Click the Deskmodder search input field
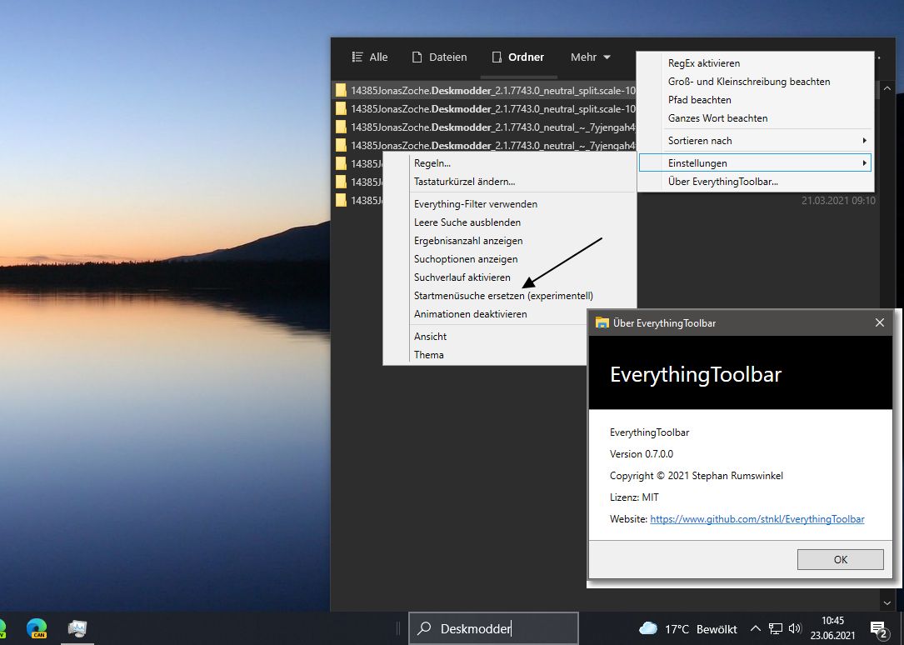 pos(493,628)
